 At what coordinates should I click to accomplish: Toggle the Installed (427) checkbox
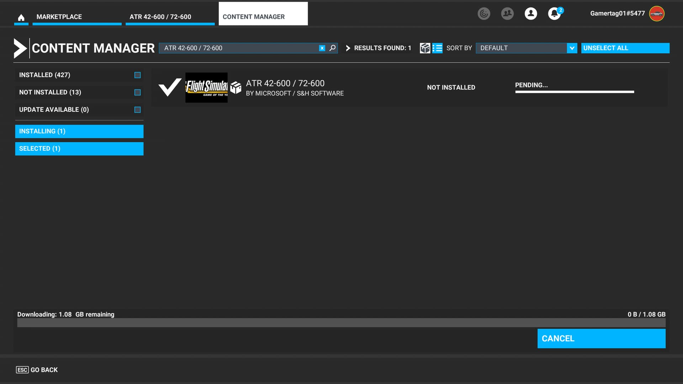click(137, 75)
